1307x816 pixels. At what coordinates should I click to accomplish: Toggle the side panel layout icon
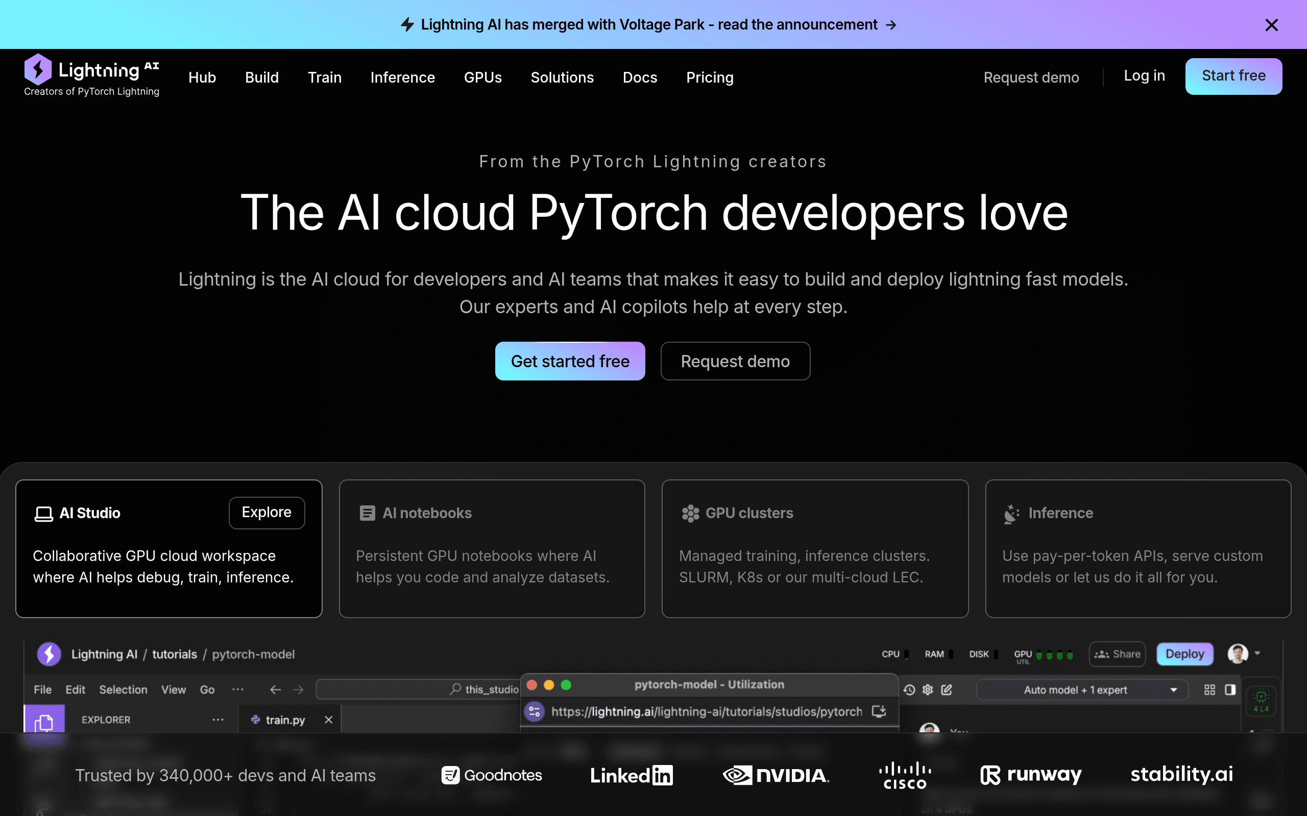tap(1230, 690)
